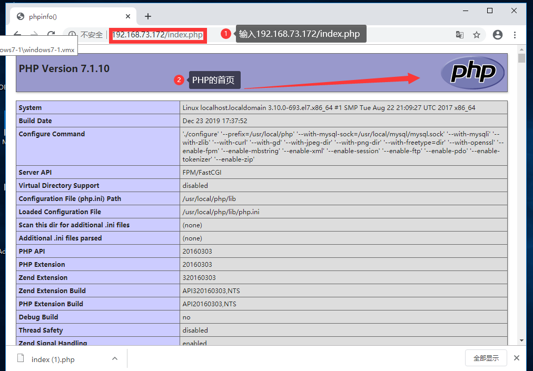Click the Additional .ini files parsed label

(x=60, y=238)
